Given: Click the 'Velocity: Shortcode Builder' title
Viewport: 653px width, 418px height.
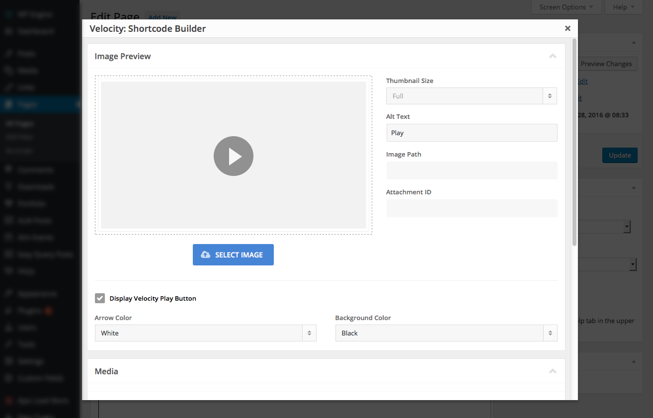Looking at the screenshot, I should (148, 28).
